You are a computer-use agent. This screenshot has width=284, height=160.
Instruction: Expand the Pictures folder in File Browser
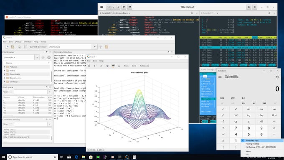point(5,67)
